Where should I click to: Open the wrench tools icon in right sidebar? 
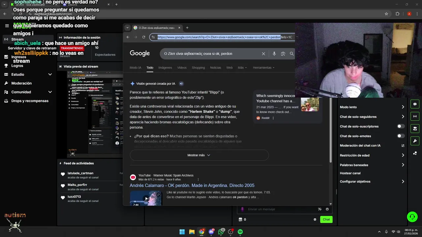tap(415, 141)
